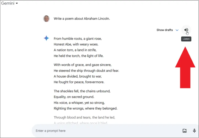The width and height of the screenshot is (199, 138).
Task: Click the Listen speaker icon
Action: (186, 30)
